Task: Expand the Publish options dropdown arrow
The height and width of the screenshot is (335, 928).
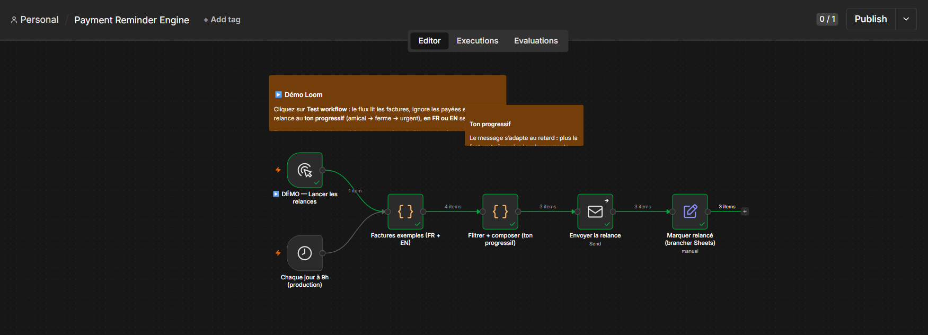Action: [906, 19]
